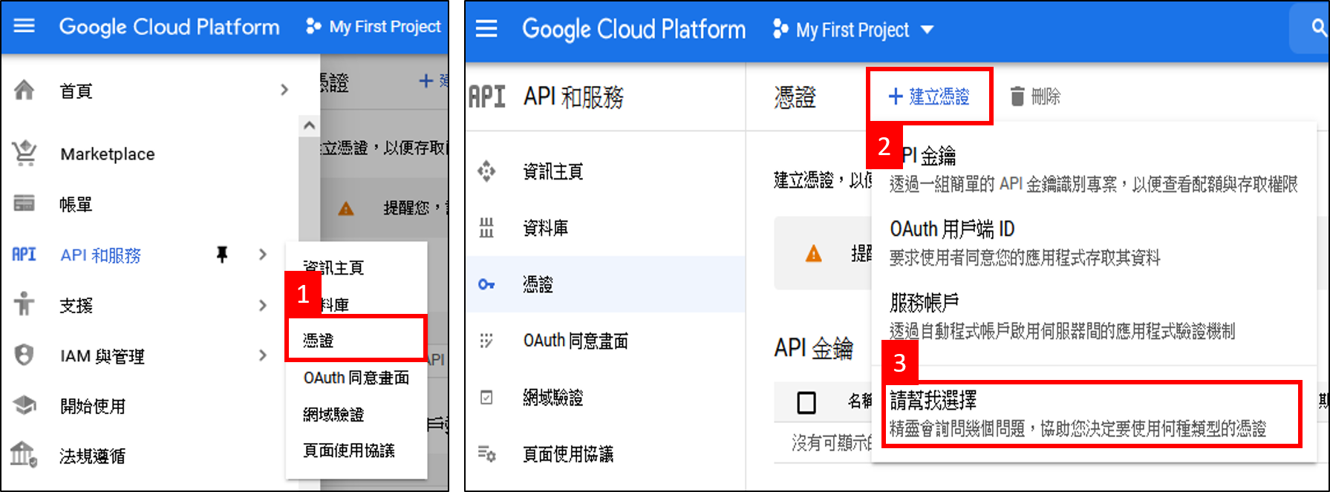This screenshot has height=492, width=1330.
Task: Choose OAuth 用戶端 ID option
Action: [952, 229]
